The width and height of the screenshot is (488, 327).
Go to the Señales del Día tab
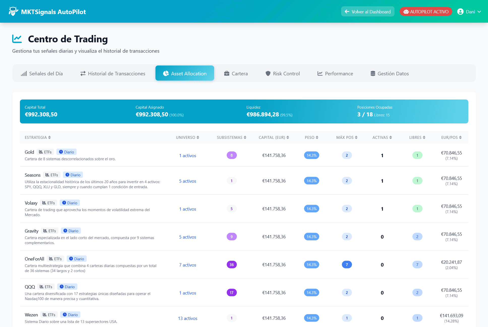(x=42, y=73)
